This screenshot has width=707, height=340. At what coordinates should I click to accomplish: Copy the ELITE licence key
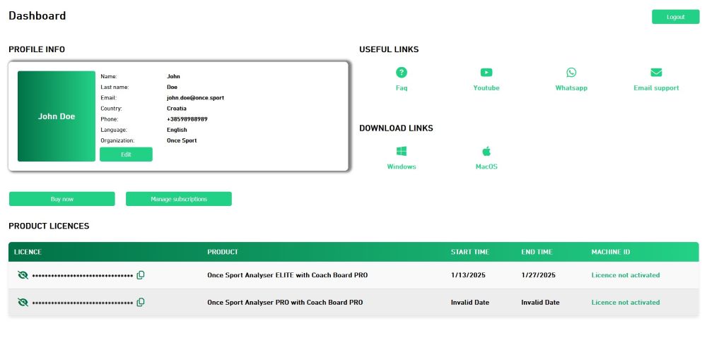tap(141, 275)
